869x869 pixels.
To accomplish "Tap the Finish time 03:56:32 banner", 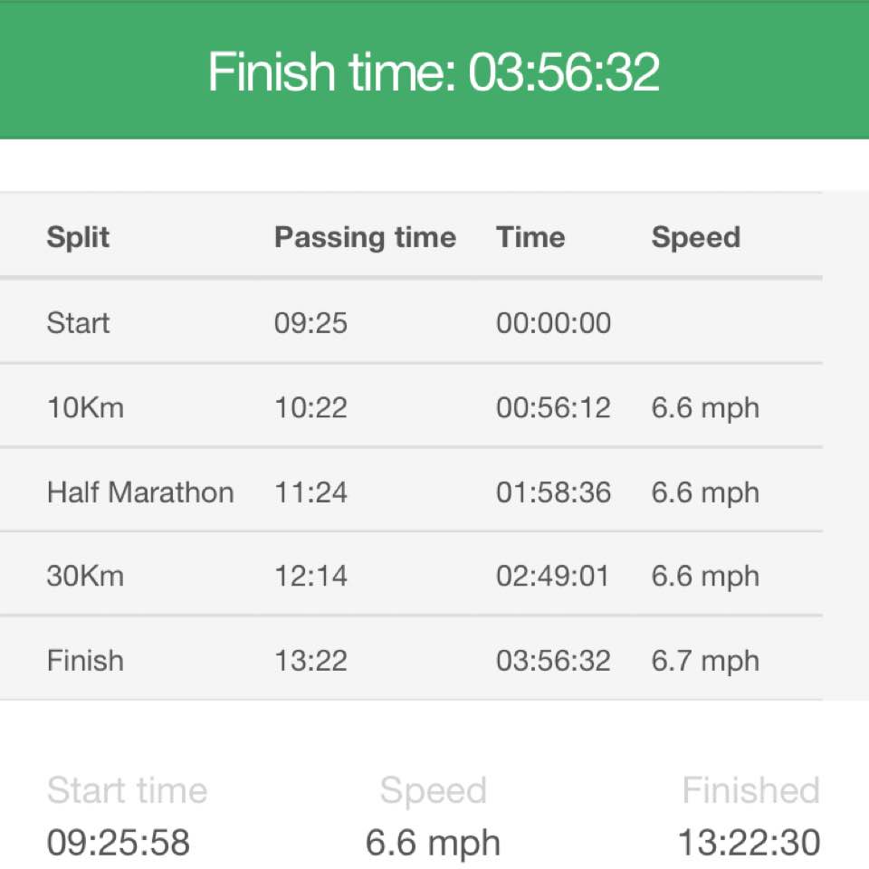I will [434, 70].
